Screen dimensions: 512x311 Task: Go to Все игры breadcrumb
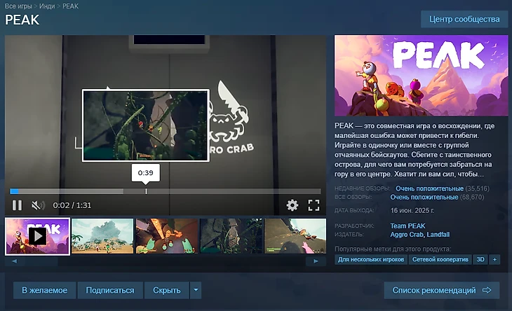[x=18, y=6]
